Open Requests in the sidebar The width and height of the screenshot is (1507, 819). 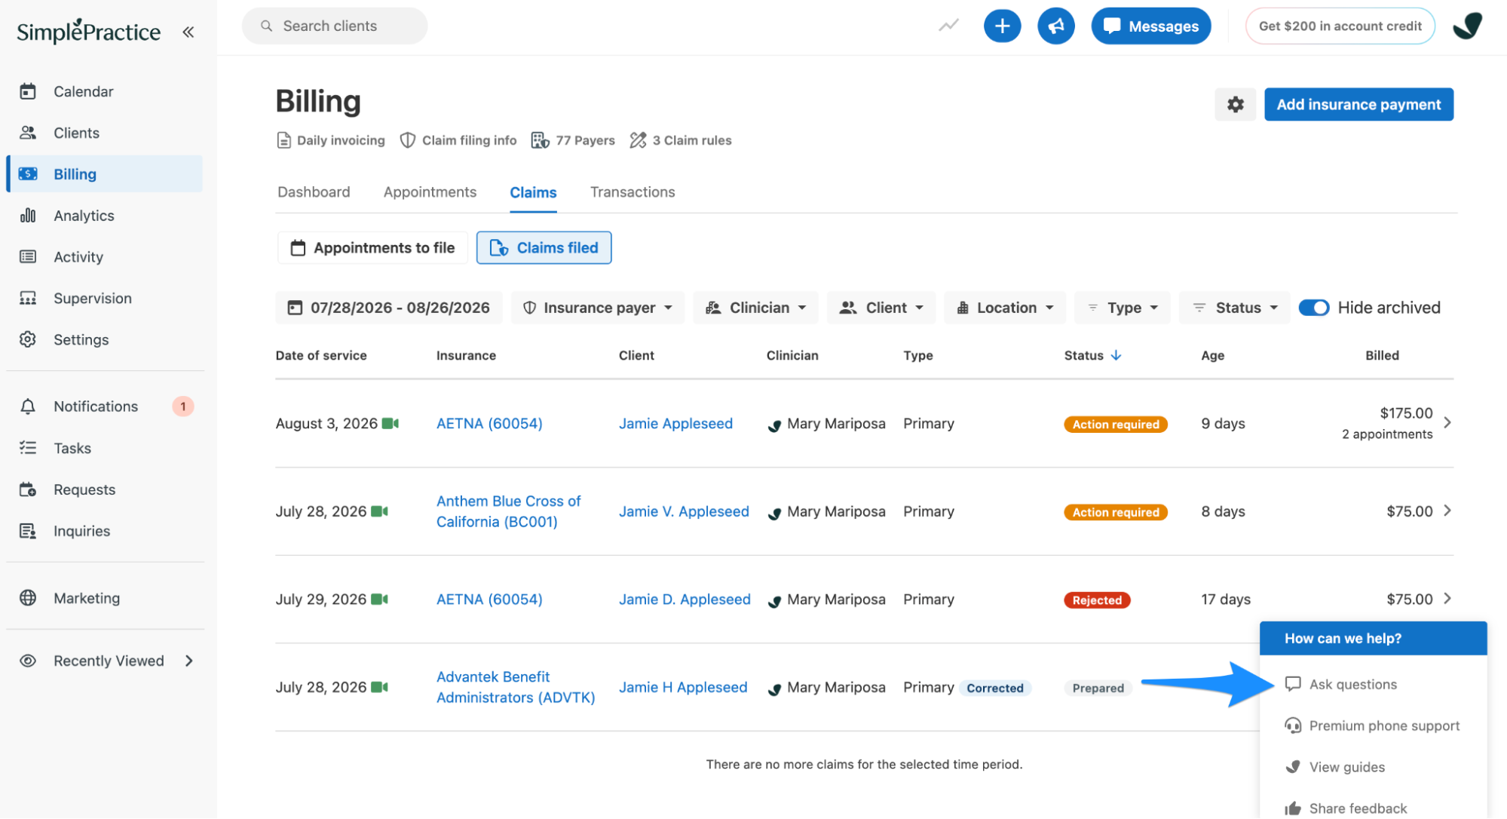[x=84, y=489]
